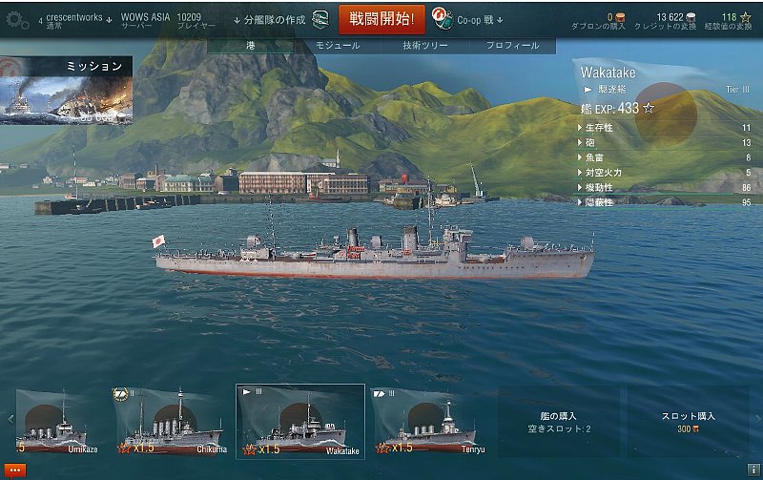Open the ミッション banner
This screenshot has width=763, height=480.
coord(66,90)
